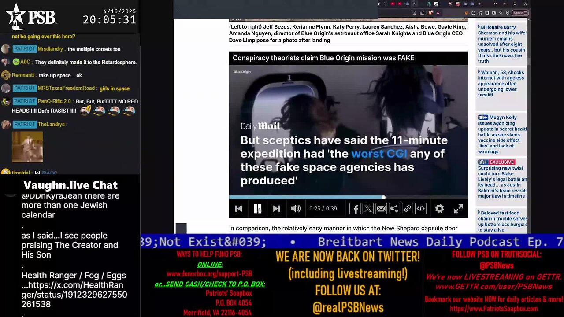This screenshot has width=564, height=317.
Task: Open TheLandrys image thumbnail in chat
Action: (27, 147)
